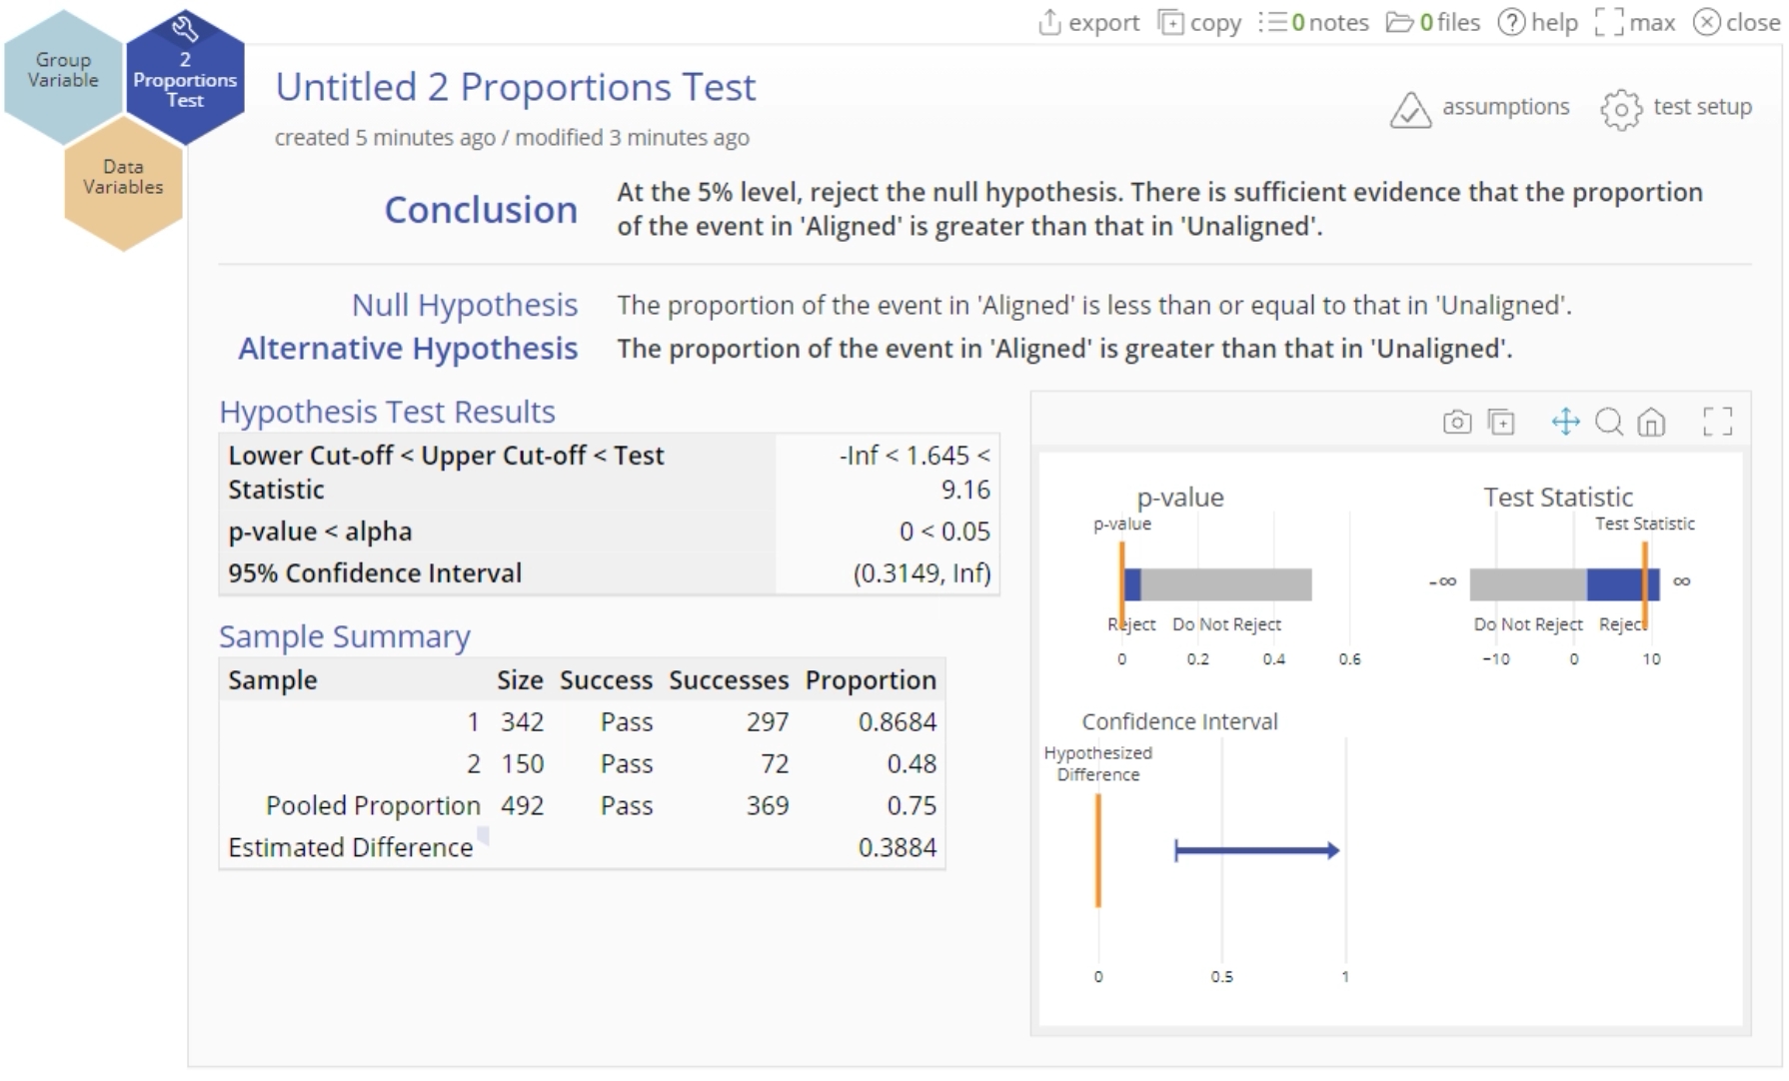Open the notes list
This screenshot has height=1081, width=1789.
1313,22
